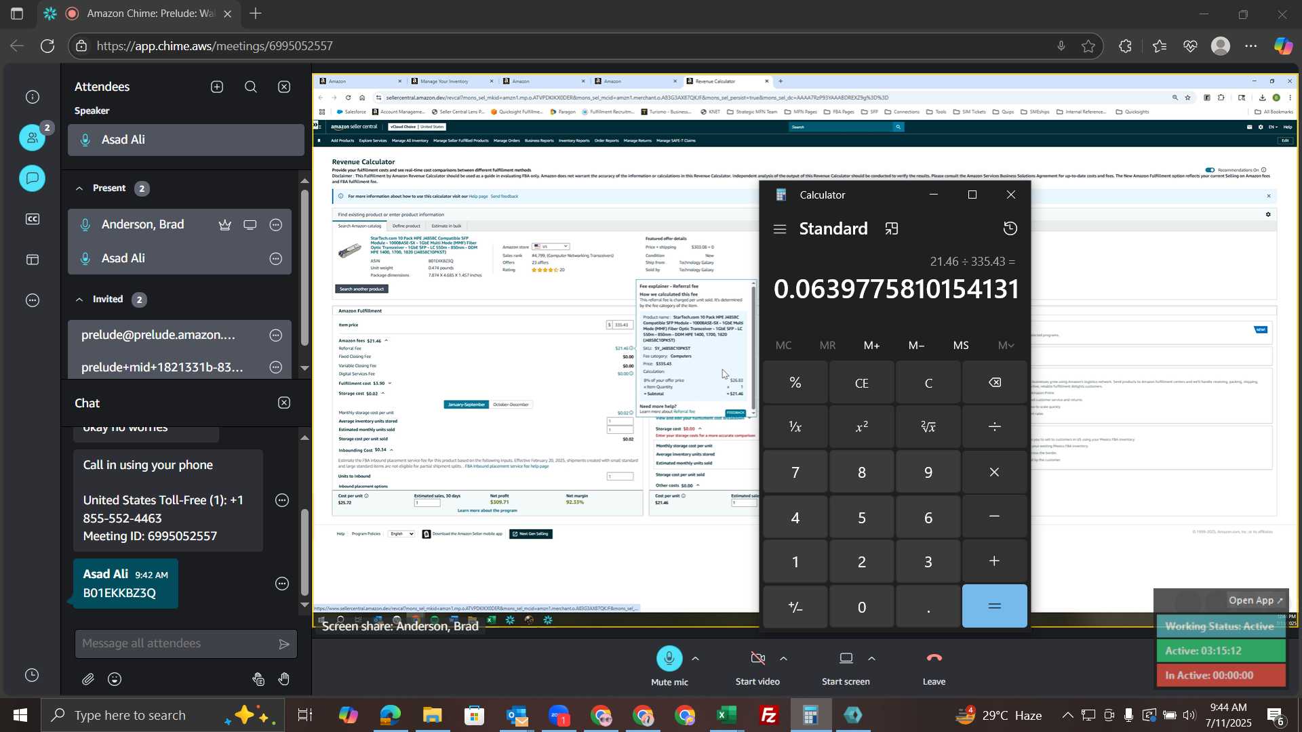Mute the microphone
Viewport: 1302px width, 732px height.
(669, 658)
